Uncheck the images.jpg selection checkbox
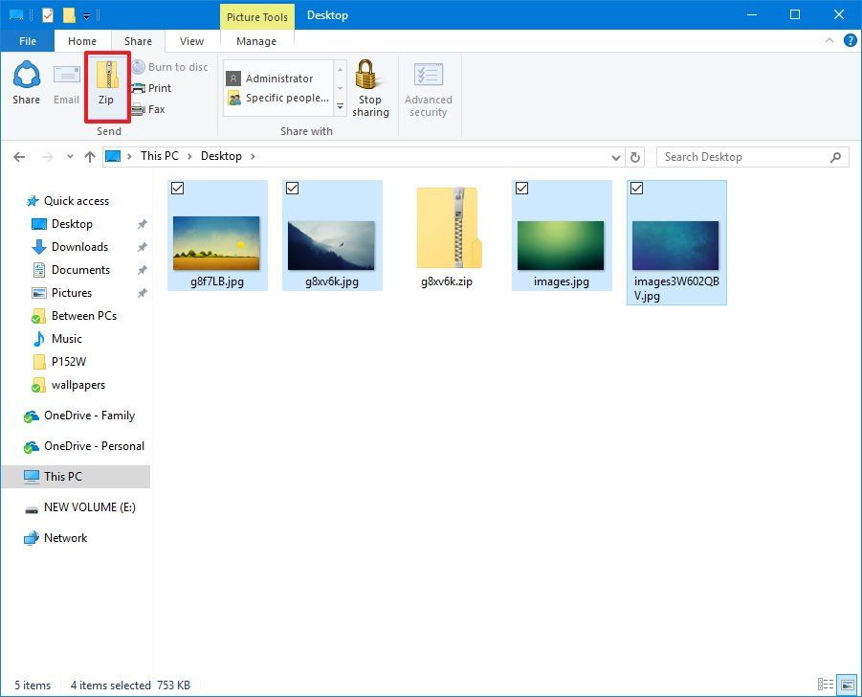862x697 pixels. tap(521, 189)
